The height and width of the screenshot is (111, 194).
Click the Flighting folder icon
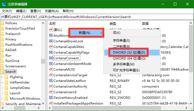6,77
